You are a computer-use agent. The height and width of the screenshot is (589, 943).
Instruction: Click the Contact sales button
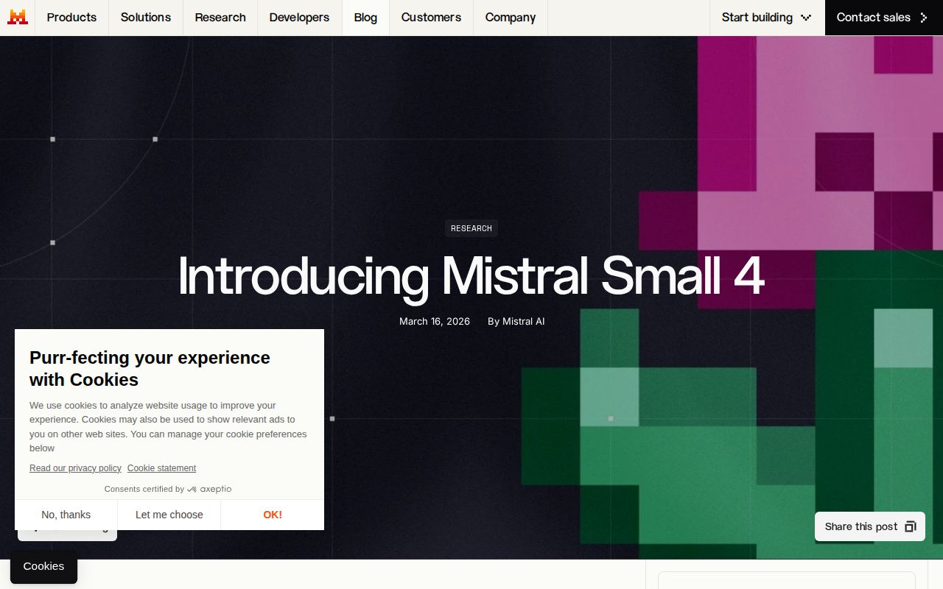pyautogui.click(x=884, y=17)
